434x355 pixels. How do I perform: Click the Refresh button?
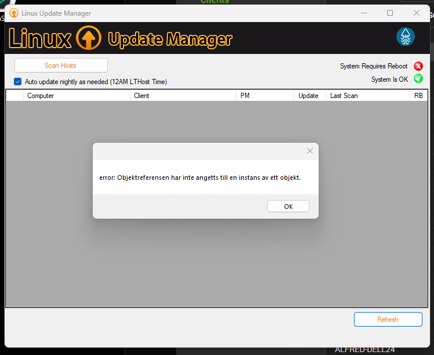[388, 319]
